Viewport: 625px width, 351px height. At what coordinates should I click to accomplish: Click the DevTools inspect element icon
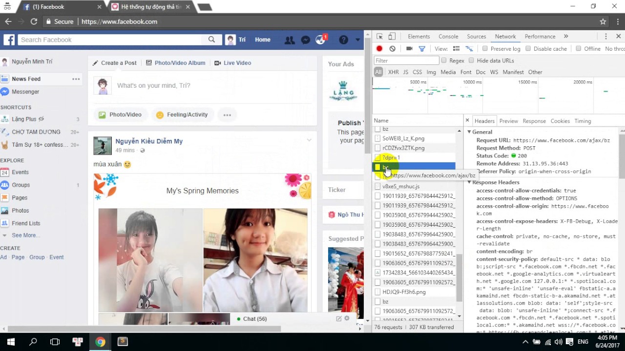point(380,37)
